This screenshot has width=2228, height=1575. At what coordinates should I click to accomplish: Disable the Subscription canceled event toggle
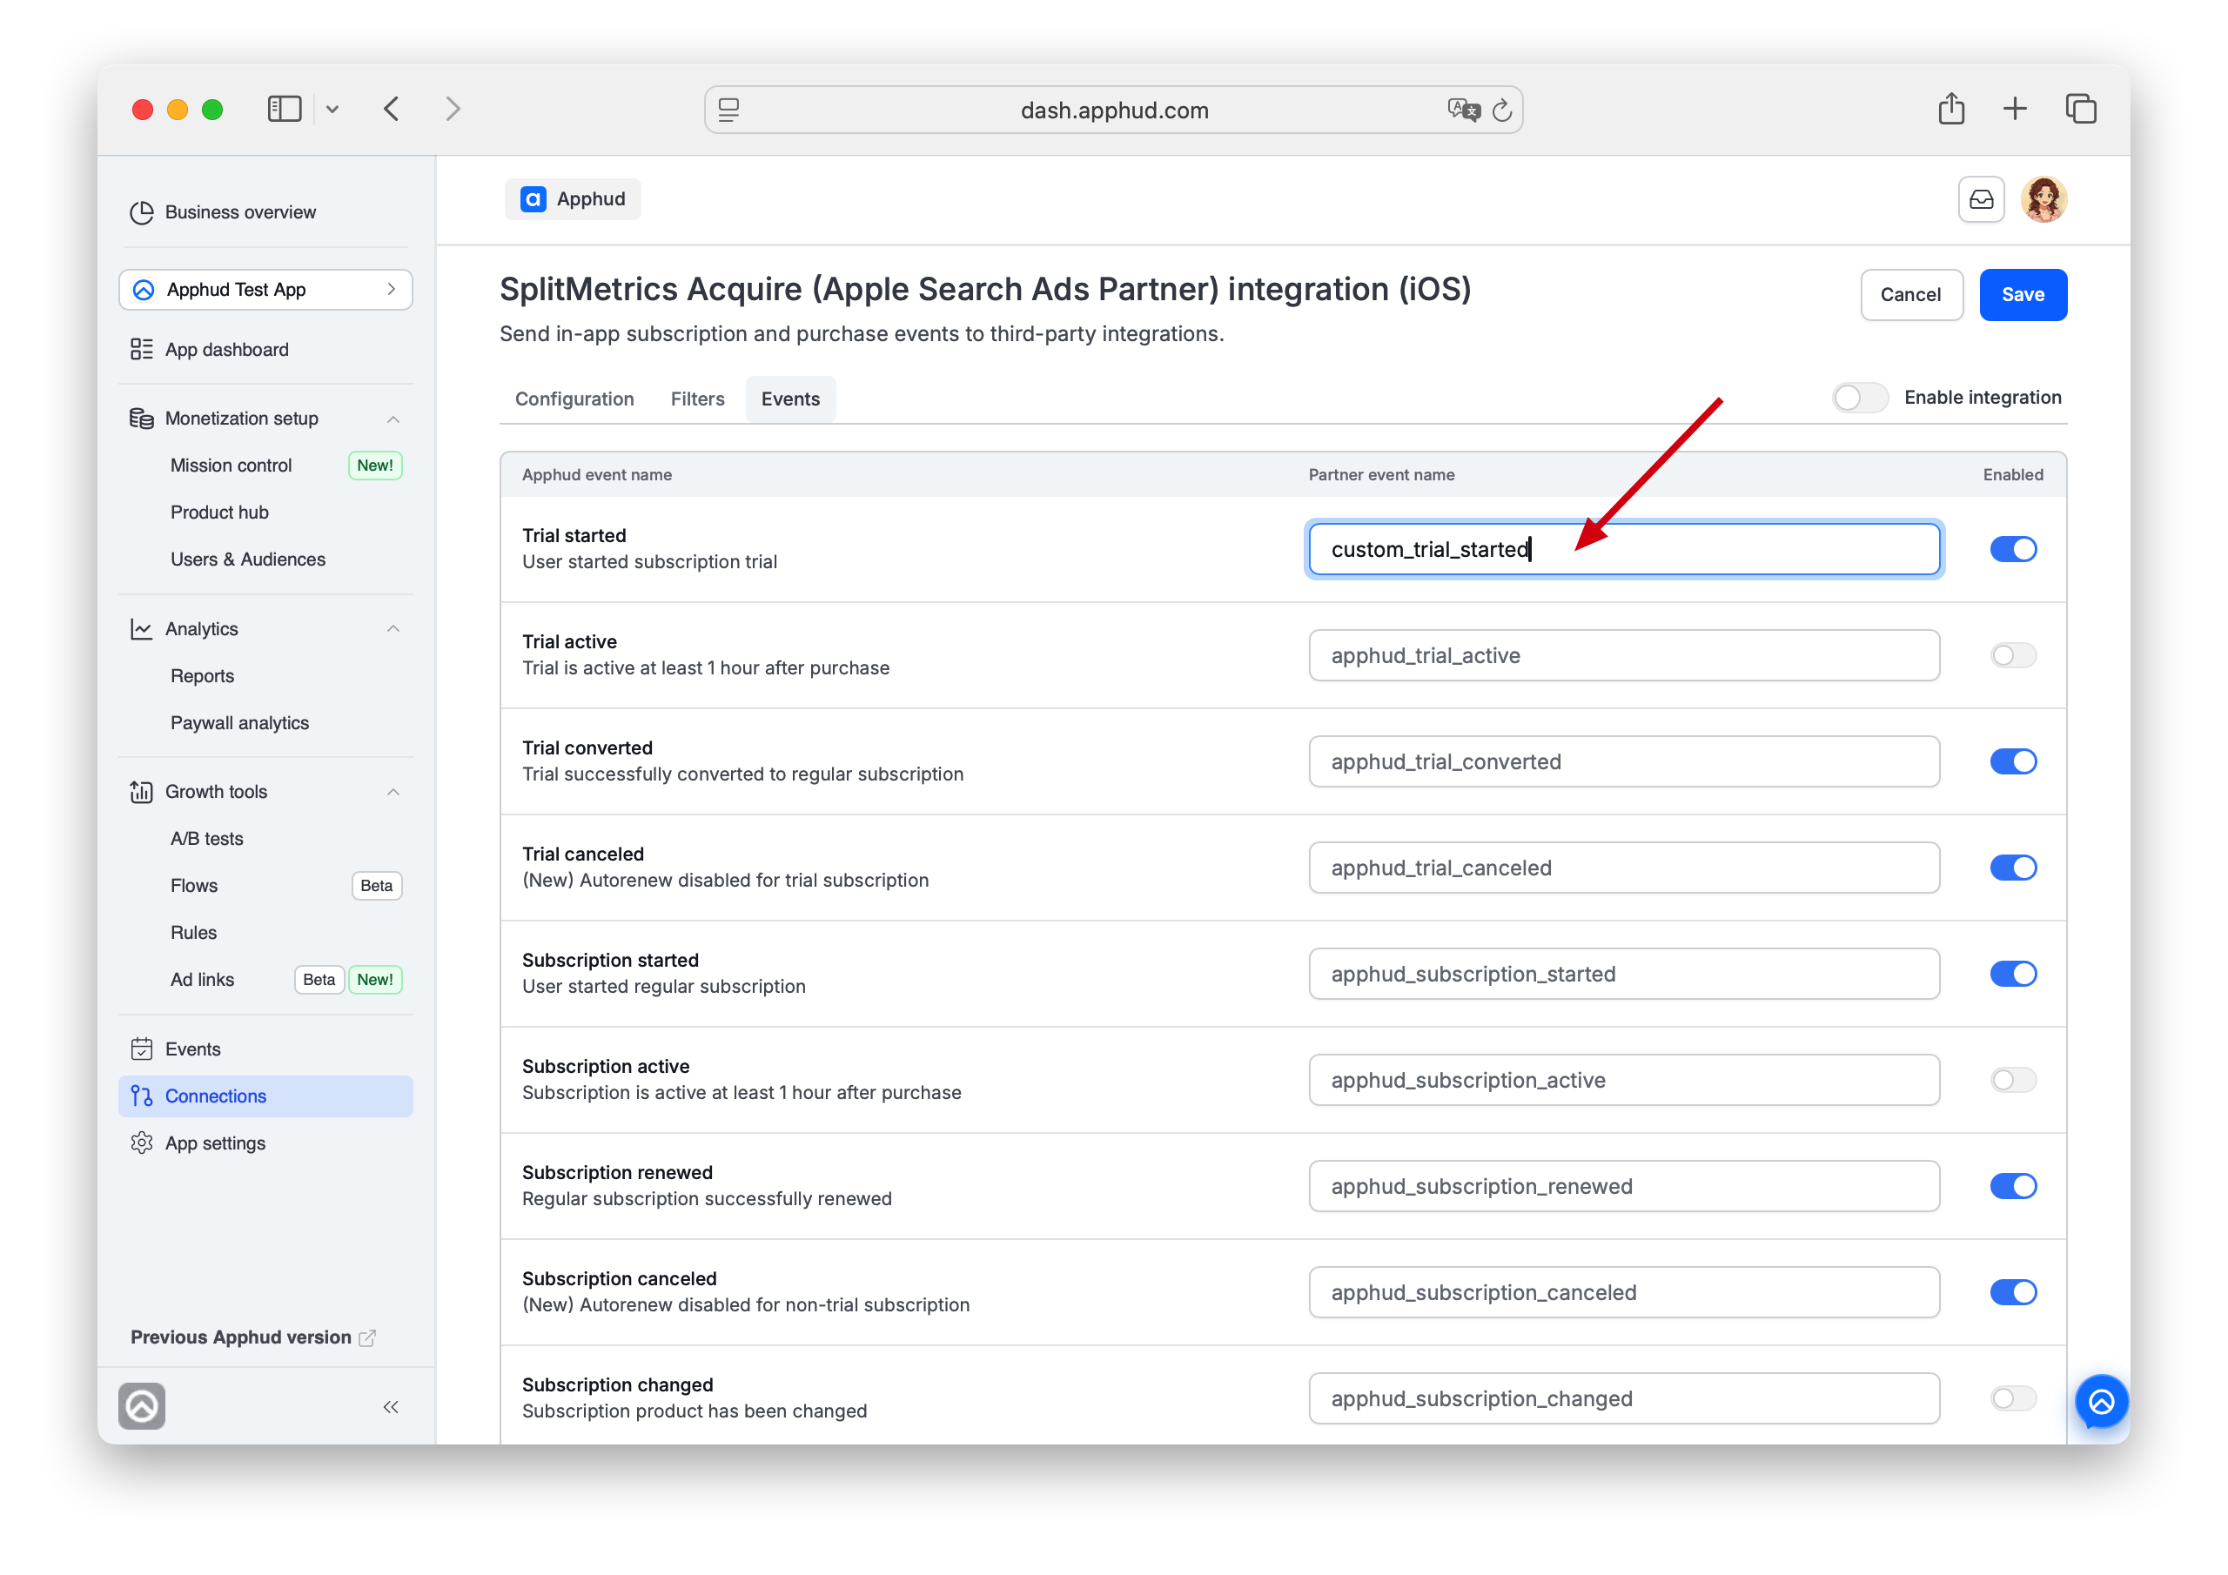tap(2012, 1294)
